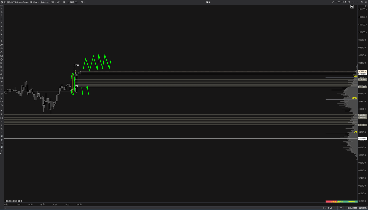
Task: Click the crosshair mode icon in toolbar
Action: [76, 2]
